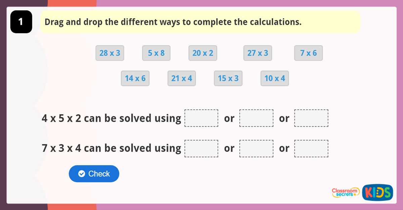The width and height of the screenshot is (403, 210).
Task: Click the 21 x 4 tile
Action: 181,78
